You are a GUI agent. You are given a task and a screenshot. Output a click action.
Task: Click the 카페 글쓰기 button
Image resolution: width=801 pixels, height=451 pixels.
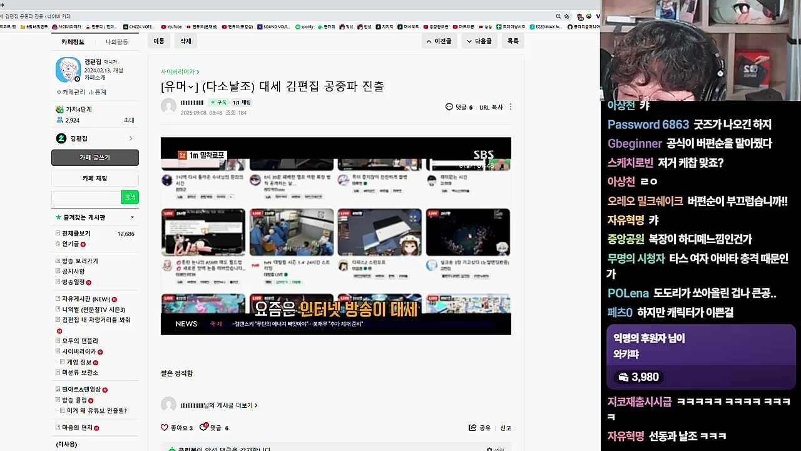click(95, 158)
